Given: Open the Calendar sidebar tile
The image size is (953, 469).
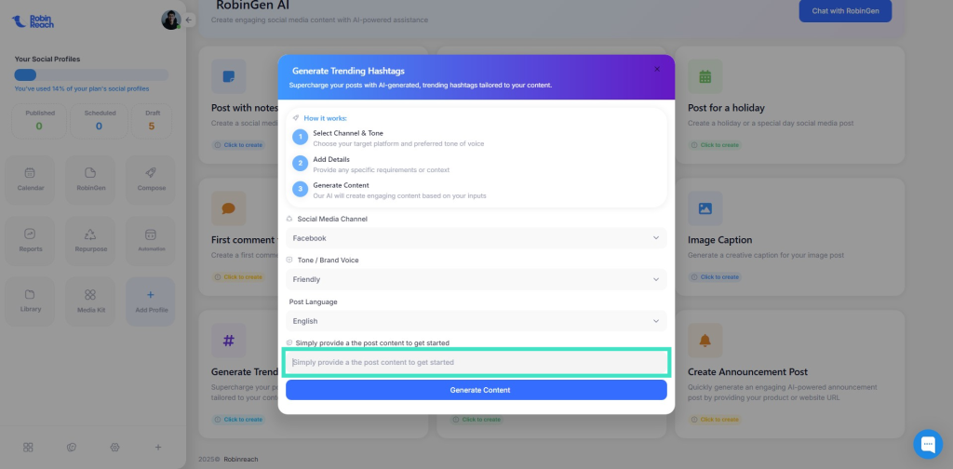Looking at the screenshot, I should tap(31, 180).
